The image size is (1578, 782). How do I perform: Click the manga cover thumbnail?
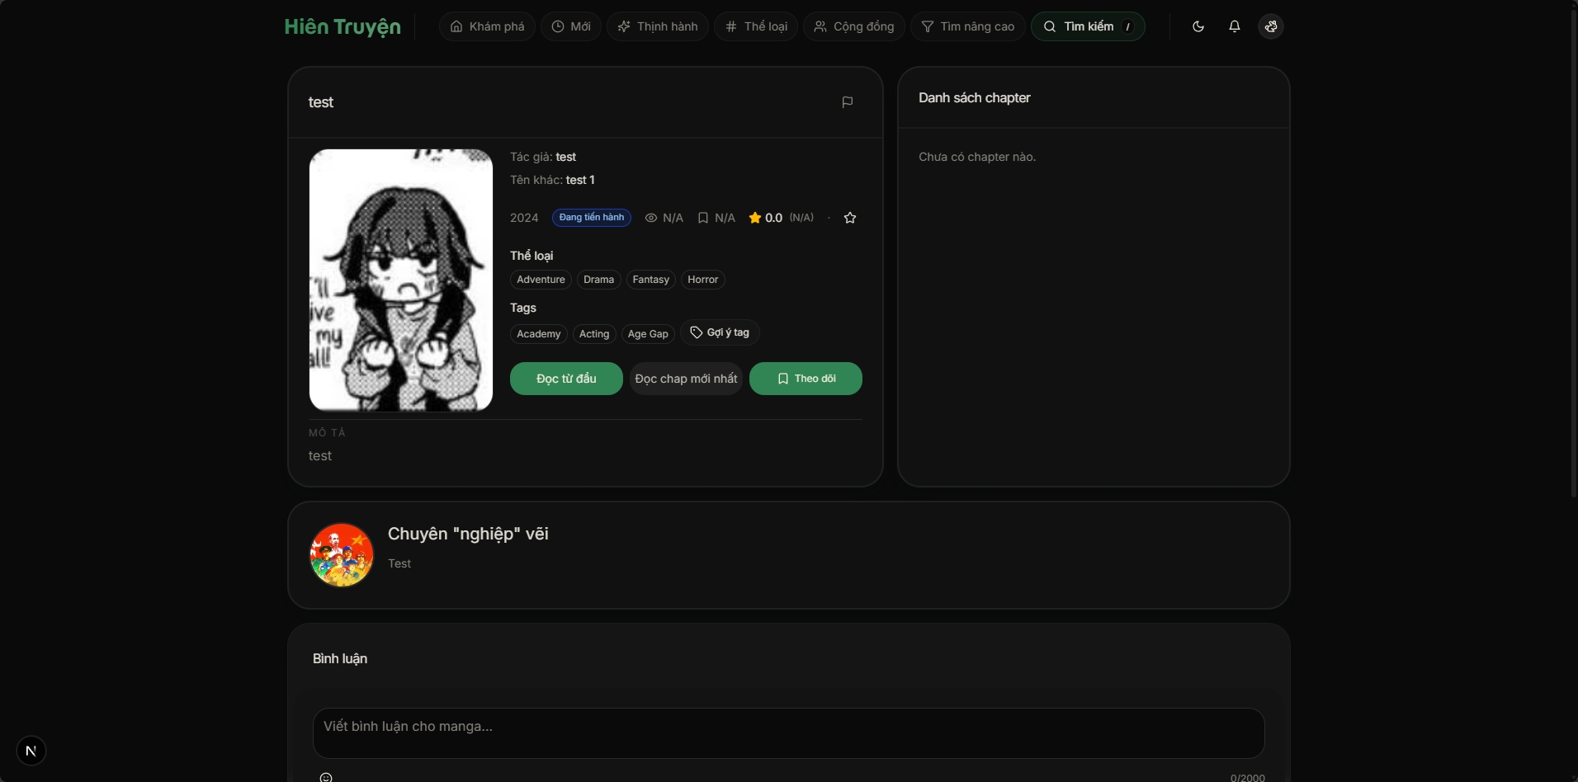click(x=401, y=280)
